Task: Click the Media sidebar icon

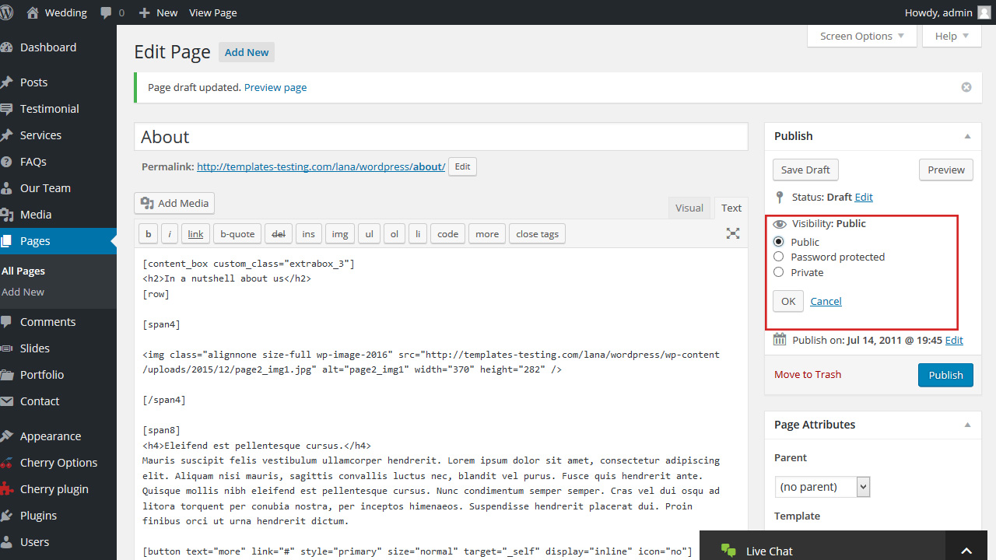Action: pyautogui.click(x=7, y=215)
